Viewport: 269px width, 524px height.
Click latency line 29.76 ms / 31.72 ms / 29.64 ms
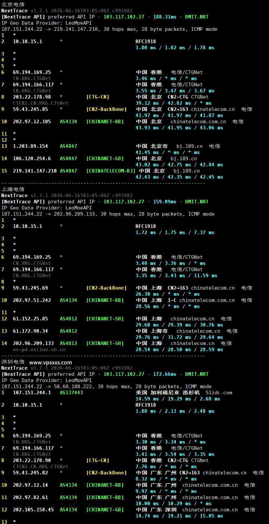point(179,337)
